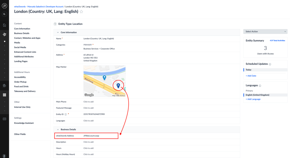290x158 pixels.
Task: Open the Select Action dropdown
Action: [x=265, y=32]
